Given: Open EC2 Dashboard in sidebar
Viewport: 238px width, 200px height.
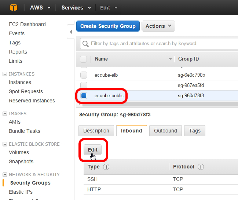Looking at the screenshot, I should [x=27, y=24].
